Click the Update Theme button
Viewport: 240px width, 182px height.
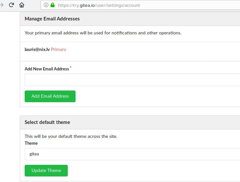[46, 171]
